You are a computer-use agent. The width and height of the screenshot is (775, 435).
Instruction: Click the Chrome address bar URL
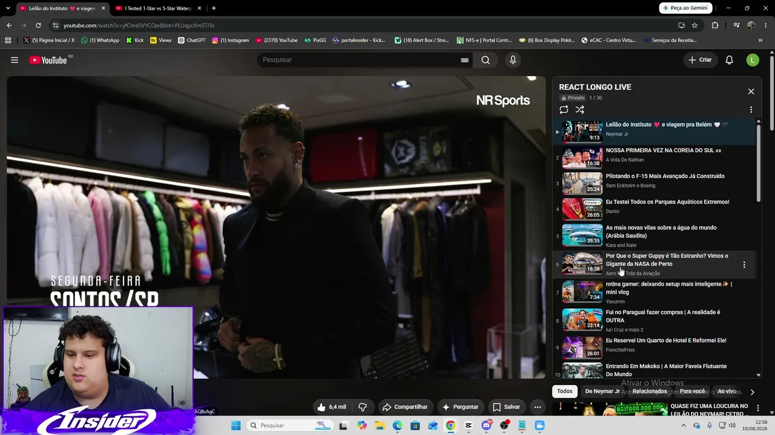click(x=139, y=25)
